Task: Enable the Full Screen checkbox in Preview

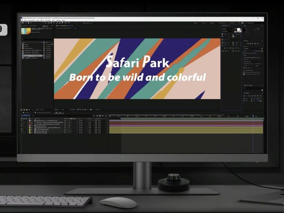Action: (x=244, y=67)
